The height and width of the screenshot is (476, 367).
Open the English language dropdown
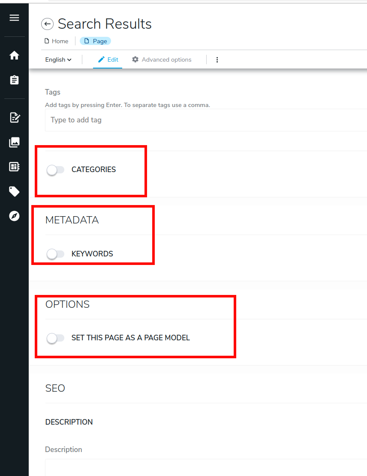pyautogui.click(x=58, y=60)
